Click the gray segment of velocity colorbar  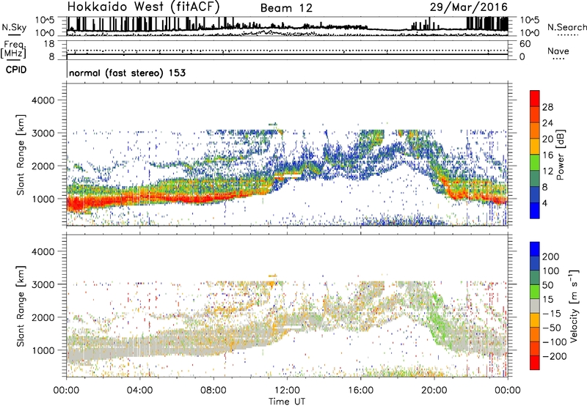point(535,306)
